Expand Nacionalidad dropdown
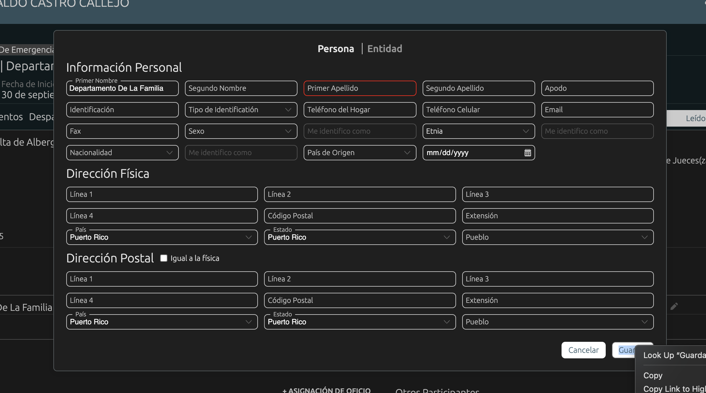This screenshot has height=393, width=706. pyautogui.click(x=122, y=153)
